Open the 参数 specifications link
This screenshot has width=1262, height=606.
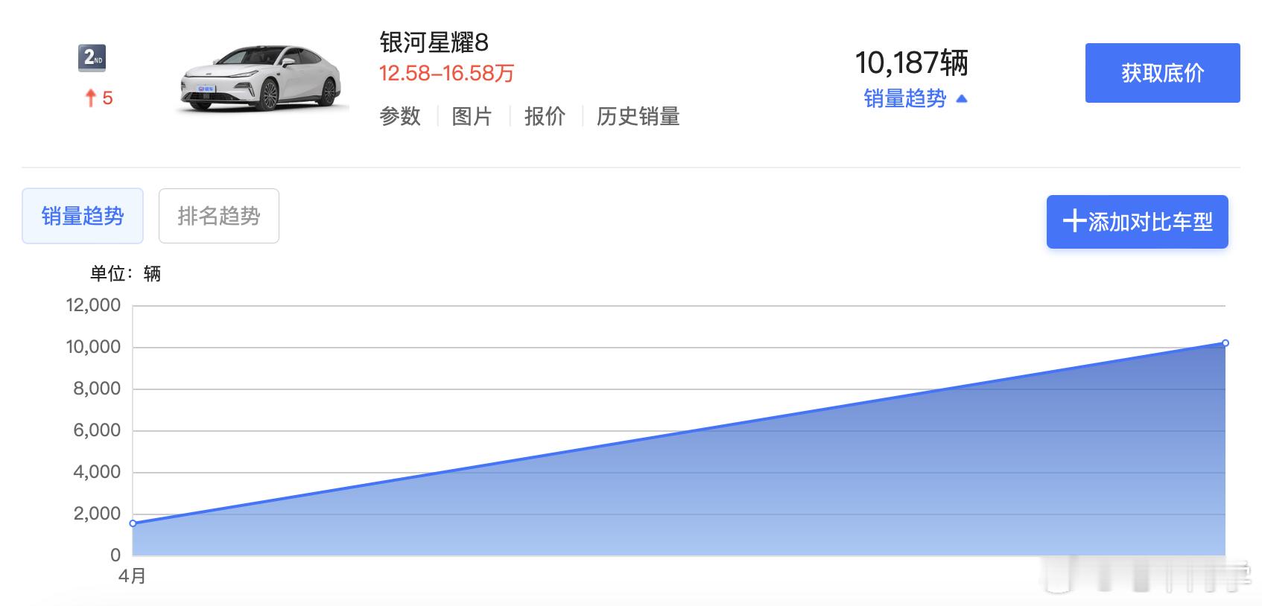click(x=400, y=116)
